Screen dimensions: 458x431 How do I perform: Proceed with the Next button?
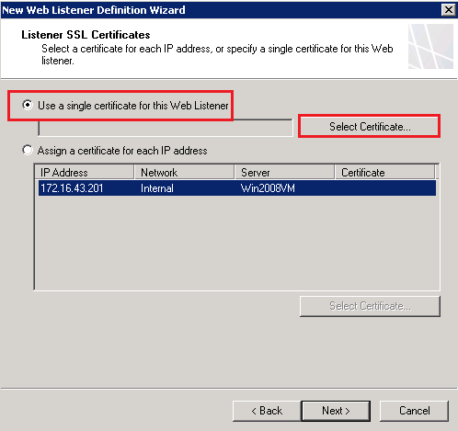pyautogui.click(x=336, y=411)
